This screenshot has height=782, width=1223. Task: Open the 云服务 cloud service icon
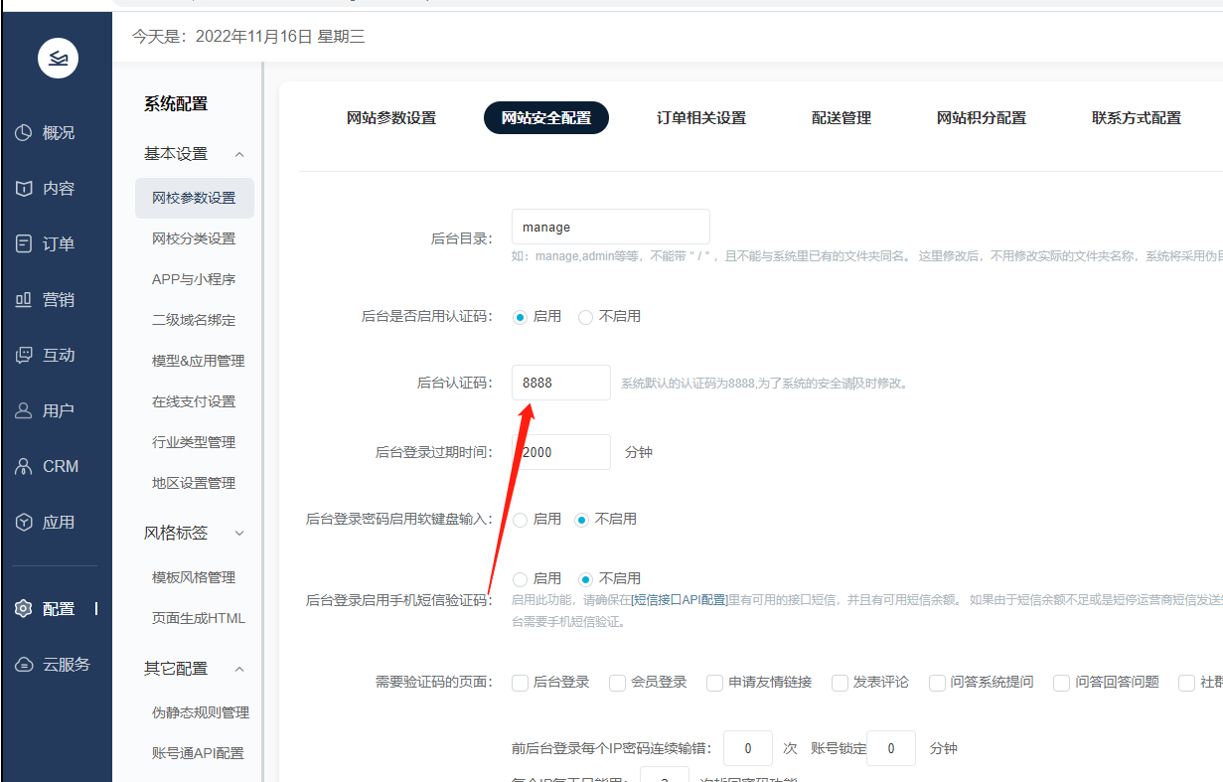[24, 665]
